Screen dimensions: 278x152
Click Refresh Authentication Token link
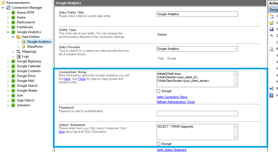coord(176,102)
